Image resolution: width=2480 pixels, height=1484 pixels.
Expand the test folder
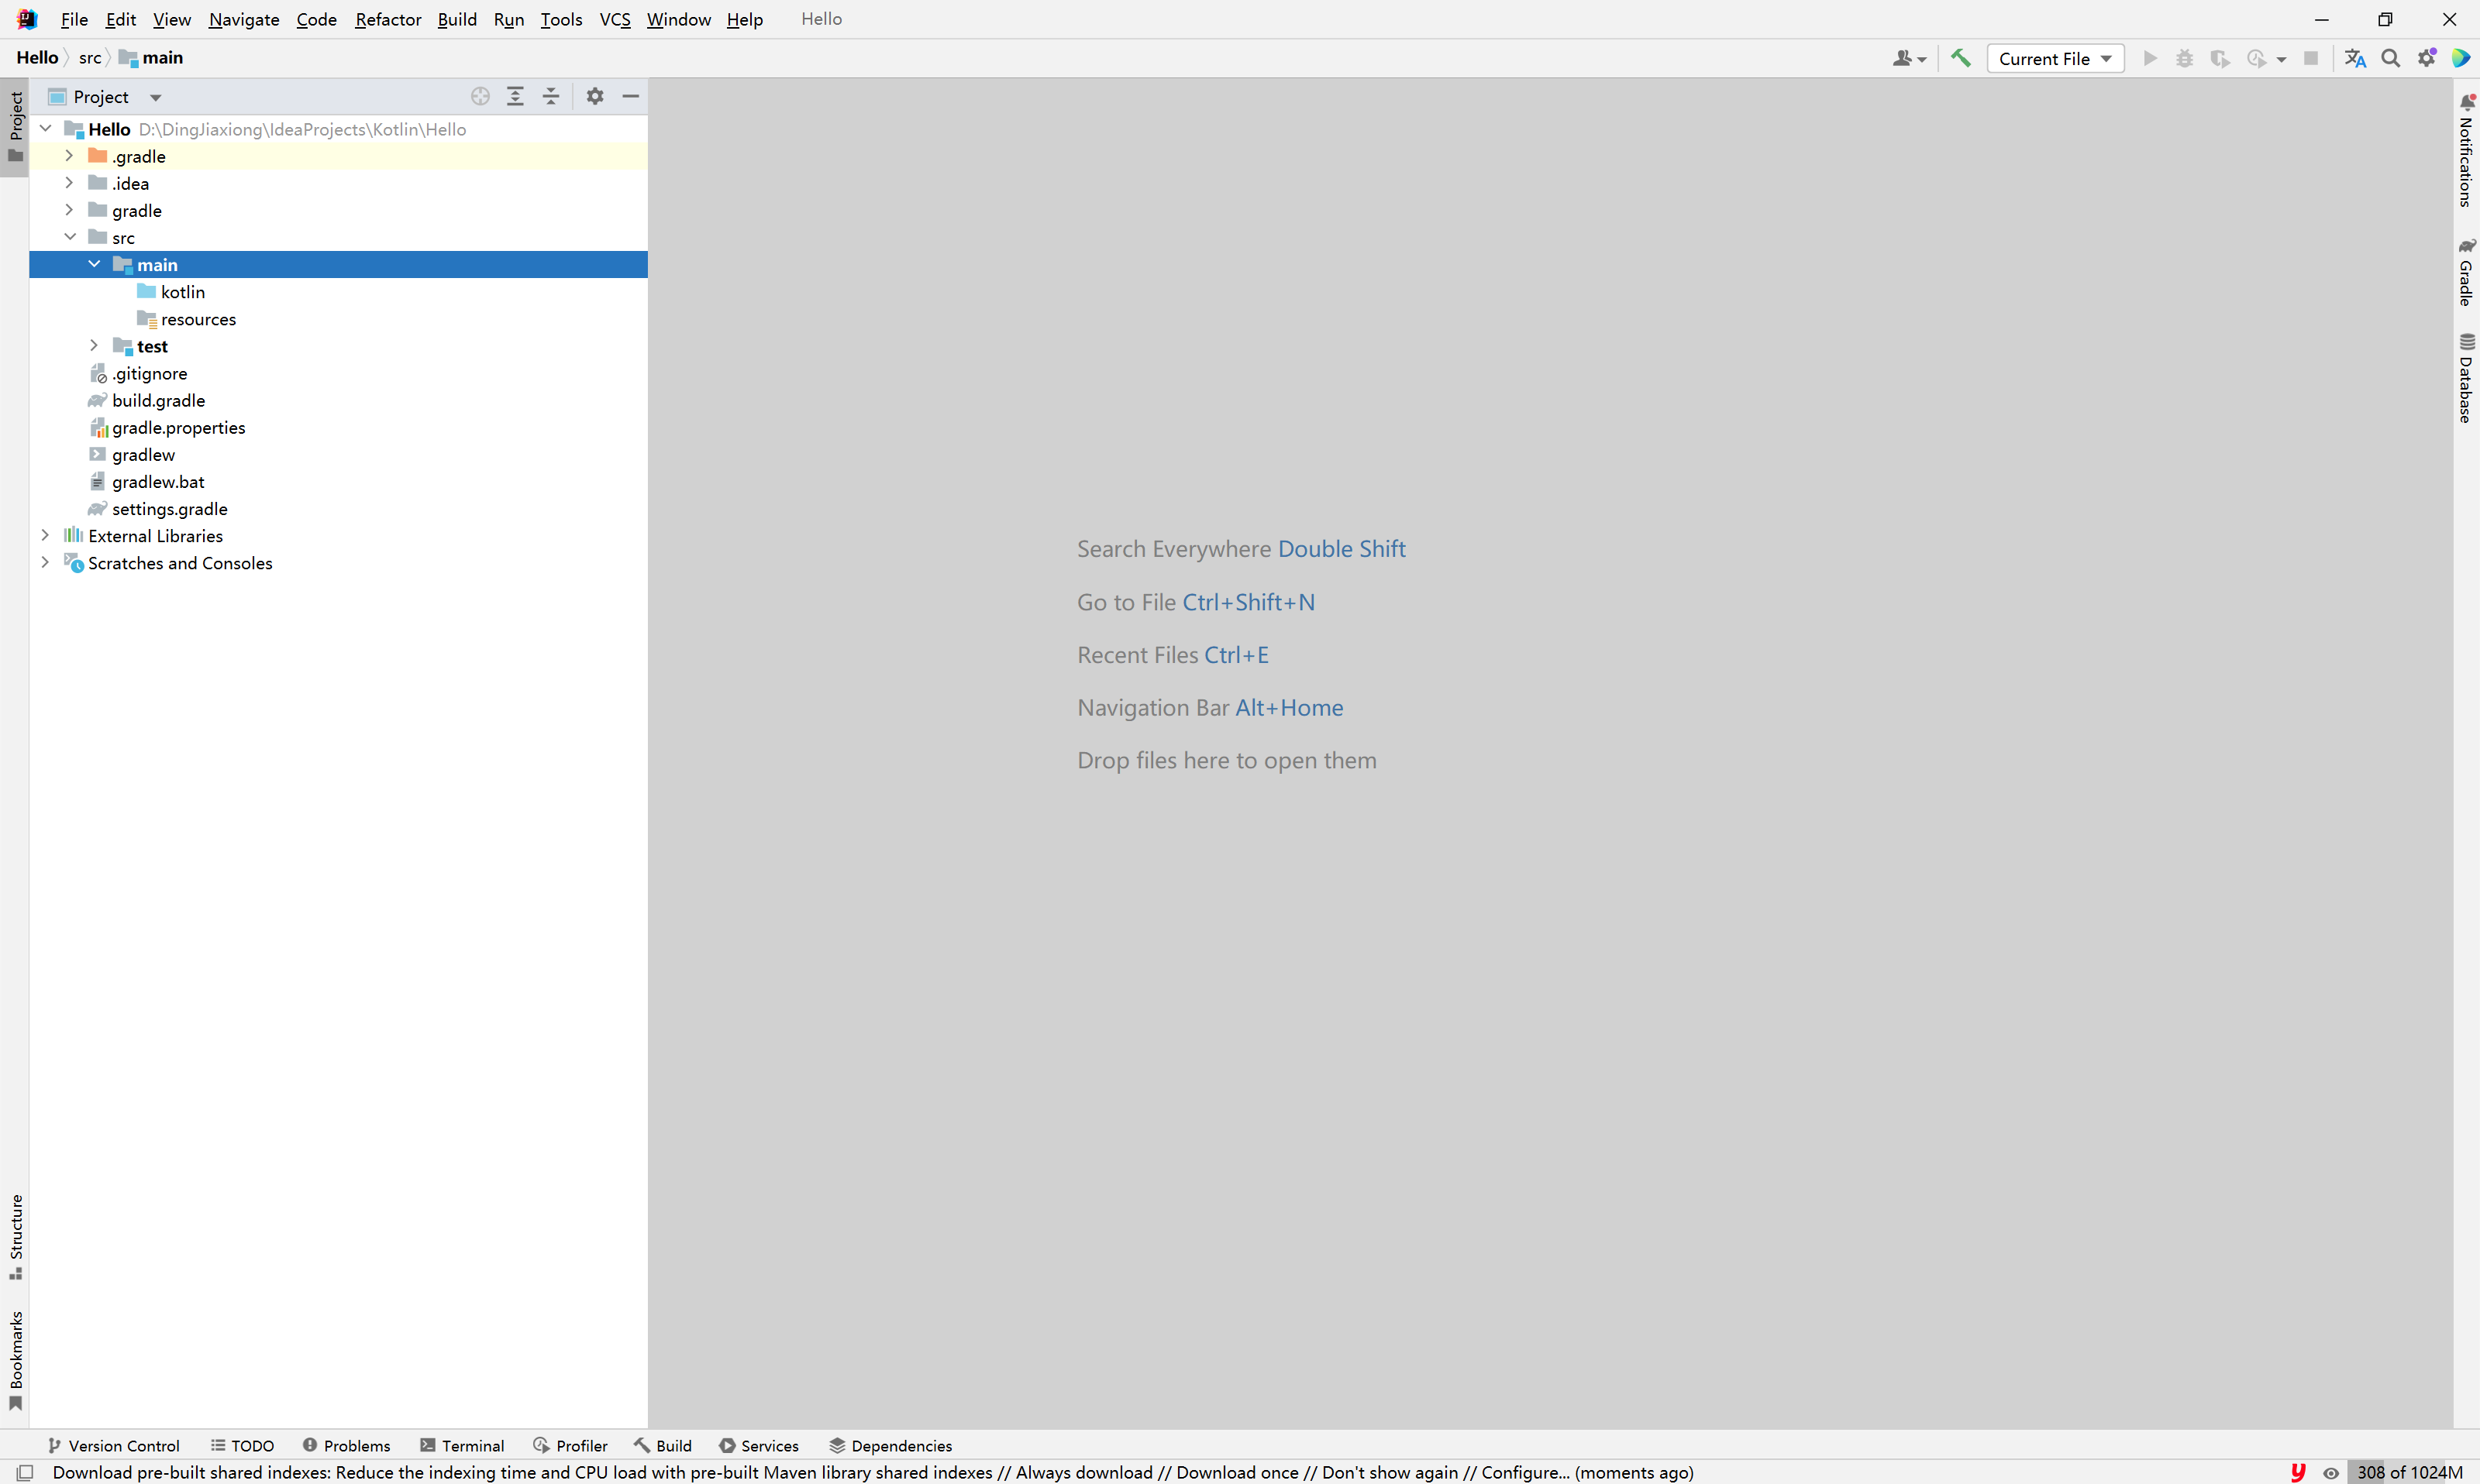(94, 346)
